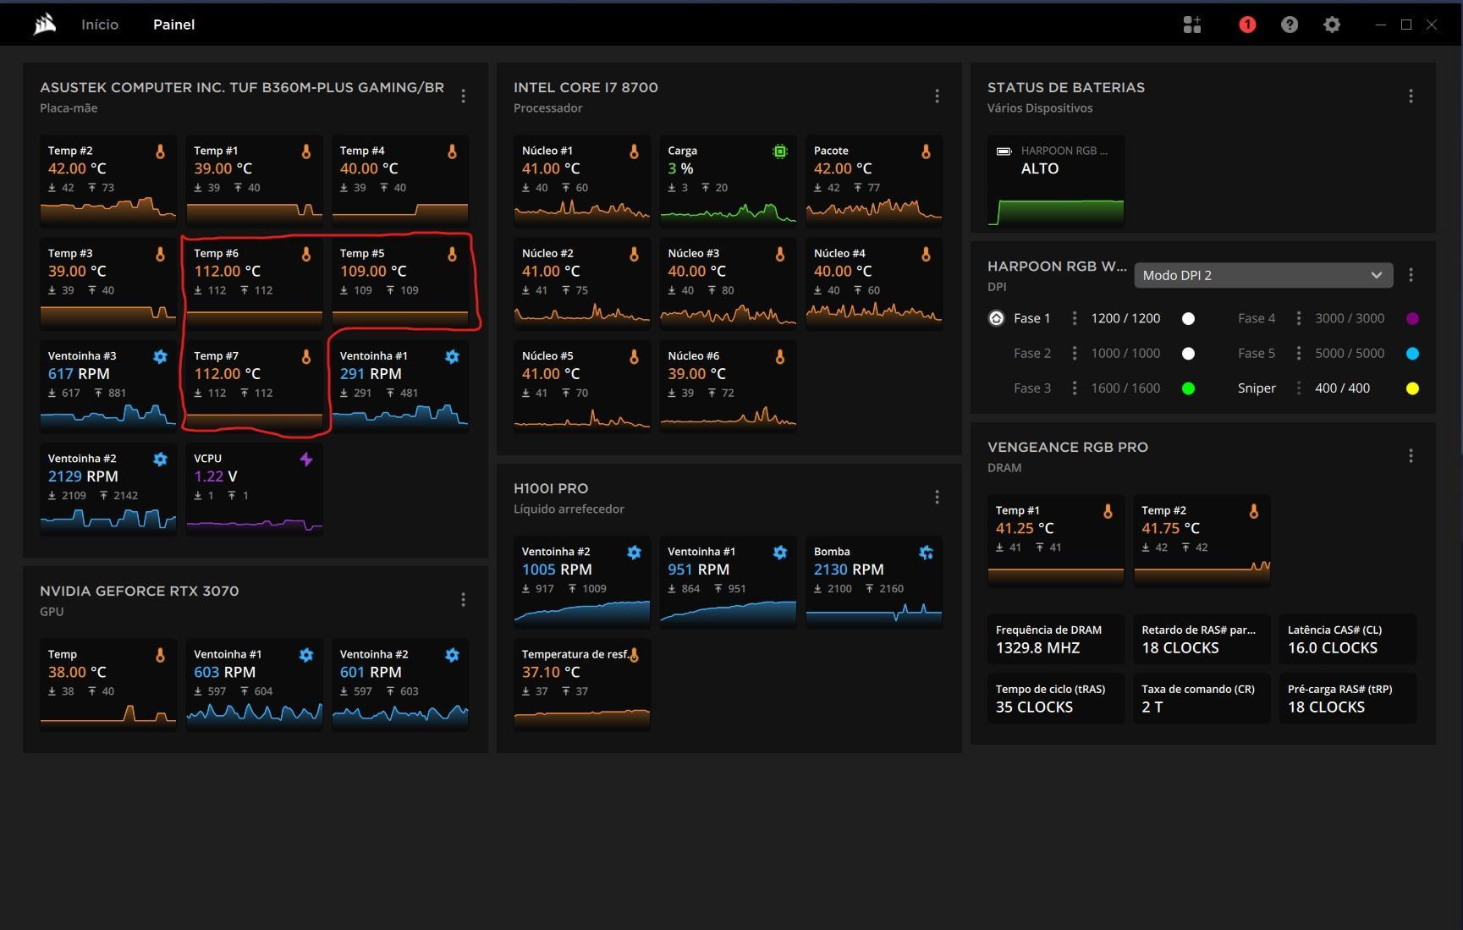Screen dimensions: 1463x930
Task: Open the dashboard widgets layout icon
Action: pyautogui.click(x=1192, y=25)
